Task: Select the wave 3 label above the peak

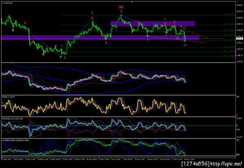Action: pyautogui.click(x=92, y=13)
